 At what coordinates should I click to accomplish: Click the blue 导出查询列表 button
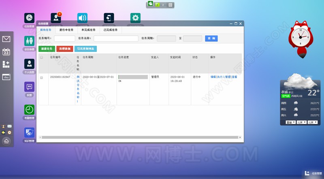(85, 49)
